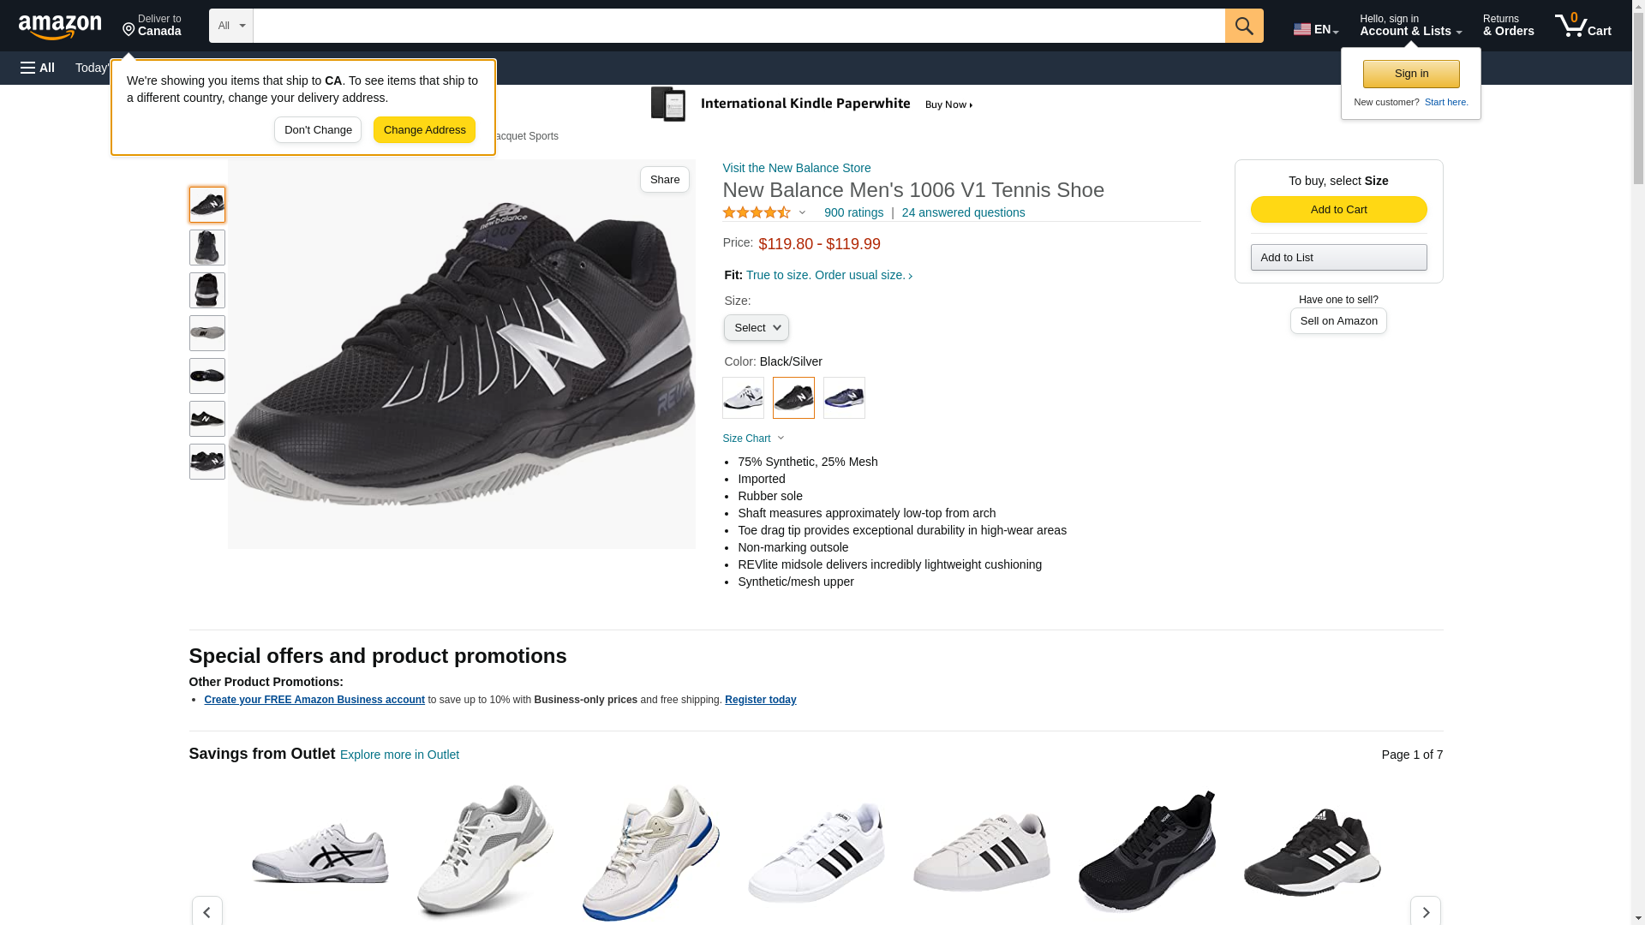Image resolution: width=1645 pixels, height=925 pixels.
Task: Click the search magnifier button
Action: coord(1244,26)
